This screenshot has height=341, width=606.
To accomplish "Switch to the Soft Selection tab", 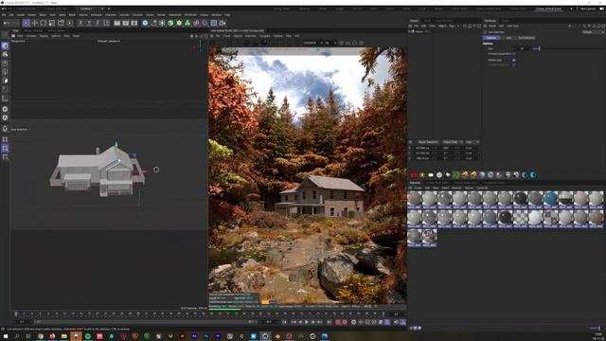I will pyautogui.click(x=526, y=38).
